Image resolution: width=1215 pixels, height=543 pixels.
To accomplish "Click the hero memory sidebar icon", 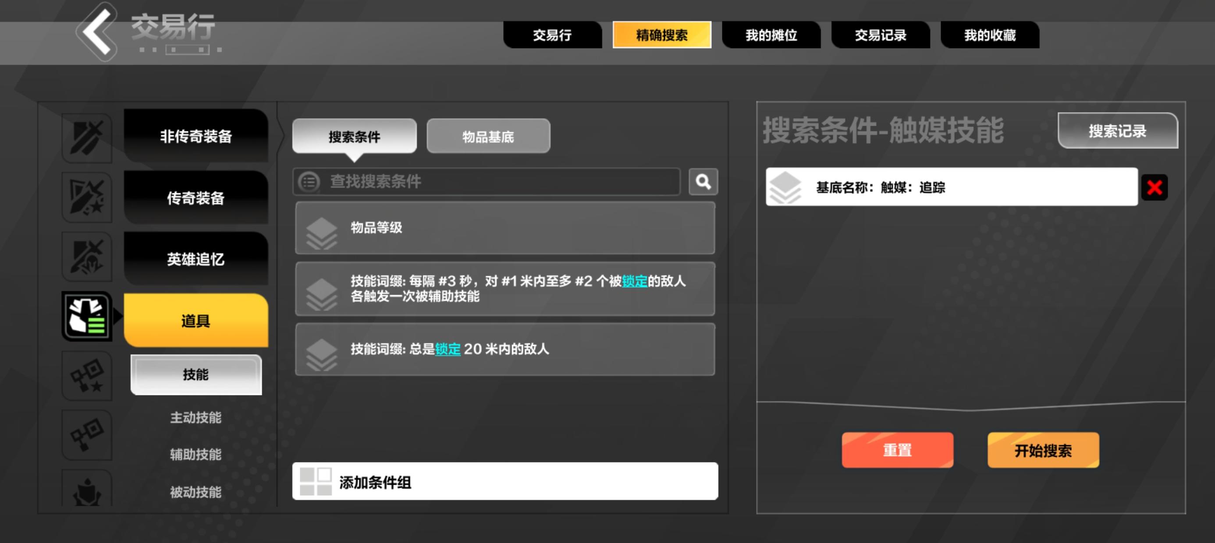I will [x=87, y=257].
